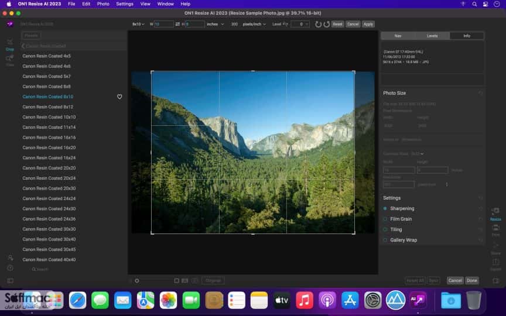This screenshot has width=506, height=316.
Task: Favorite the Canon Resin Coated 8x10 preset
Action: [119, 97]
